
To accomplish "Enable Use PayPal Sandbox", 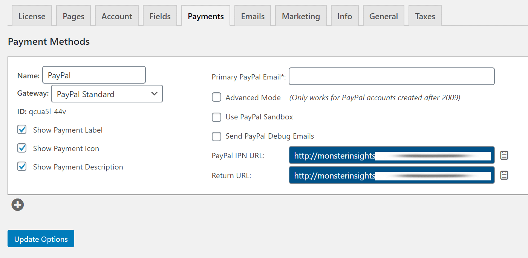I will tap(216, 117).
